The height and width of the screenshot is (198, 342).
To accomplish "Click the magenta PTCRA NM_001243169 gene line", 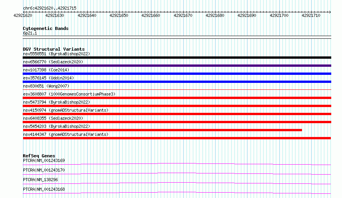I will [x=177, y=164].
